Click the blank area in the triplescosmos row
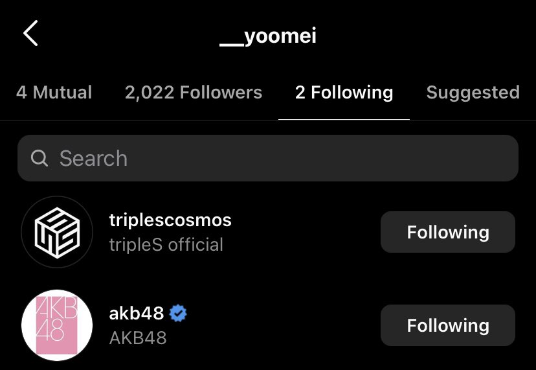Image resolution: width=536 pixels, height=370 pixels. click(x=304, y=232)
